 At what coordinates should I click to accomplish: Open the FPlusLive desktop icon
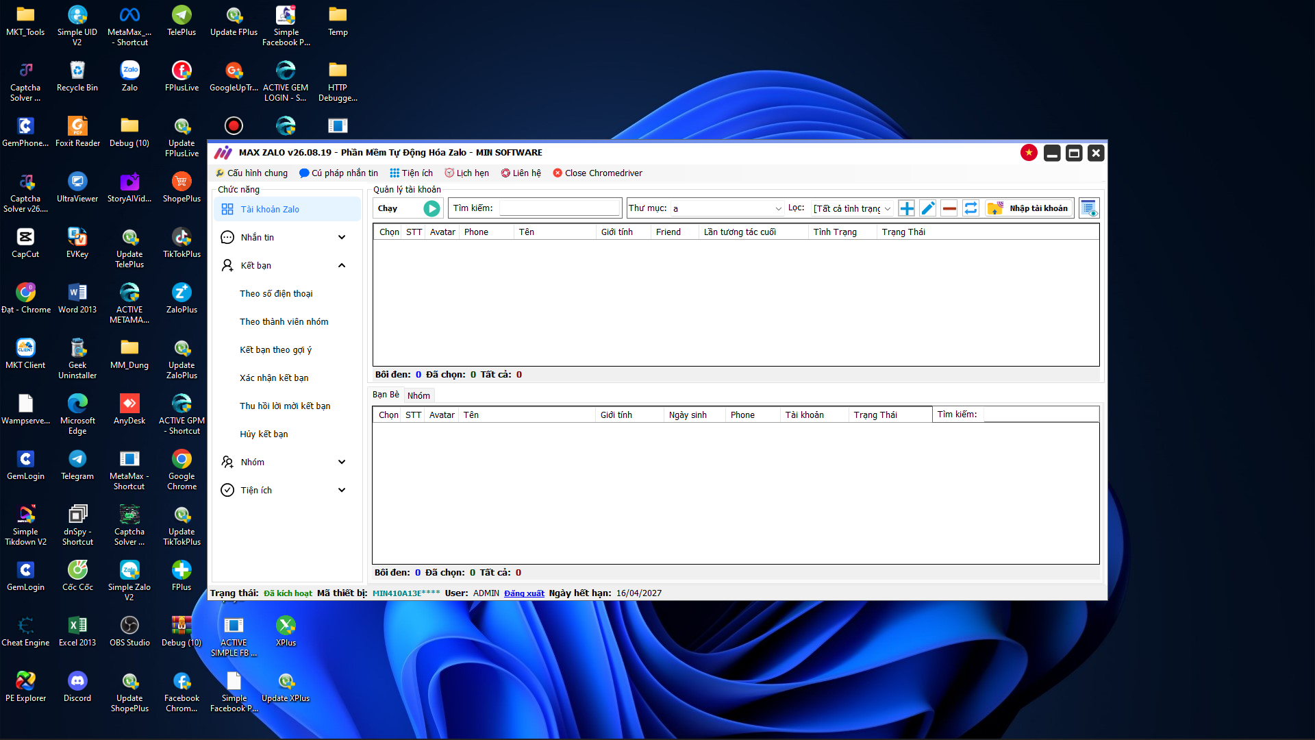point(181,76)
